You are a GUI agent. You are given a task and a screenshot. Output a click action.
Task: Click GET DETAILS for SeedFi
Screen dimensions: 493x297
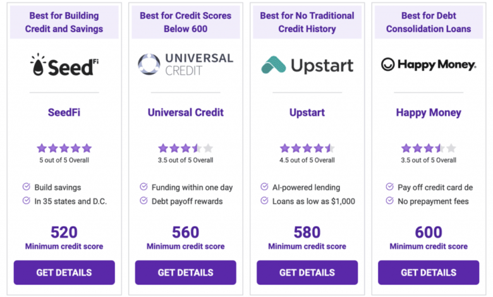coord(64,272)
